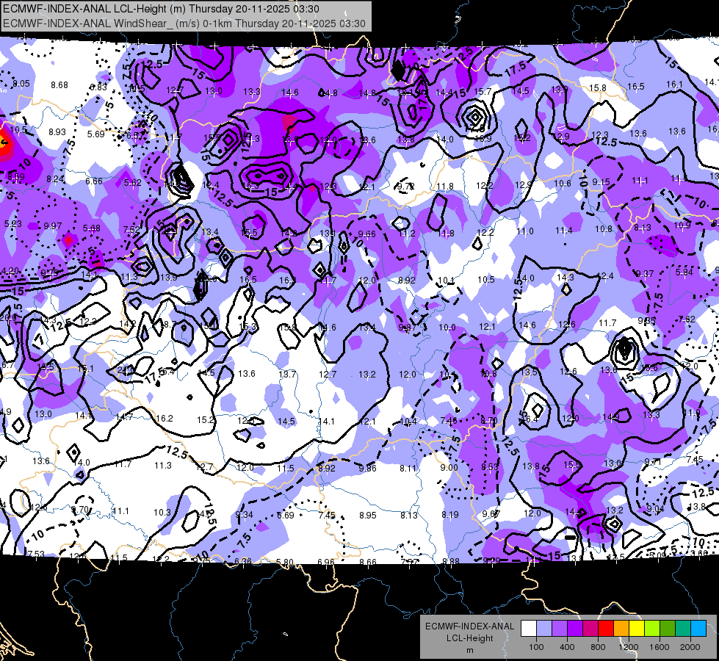The height and width of the screenshot is (661, 719).
Task: Click the wind shear value 9.97
Action: coord(53,226)
